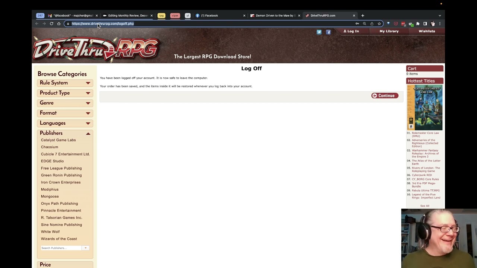This screenshot has height=268, width=477.
Task: Open Fabula Ultima TTJRPG title link
Action: [x=426, y=191]
